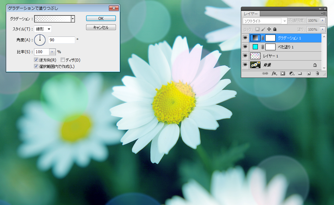Click the 比率 scale input field

click(42, 52)
